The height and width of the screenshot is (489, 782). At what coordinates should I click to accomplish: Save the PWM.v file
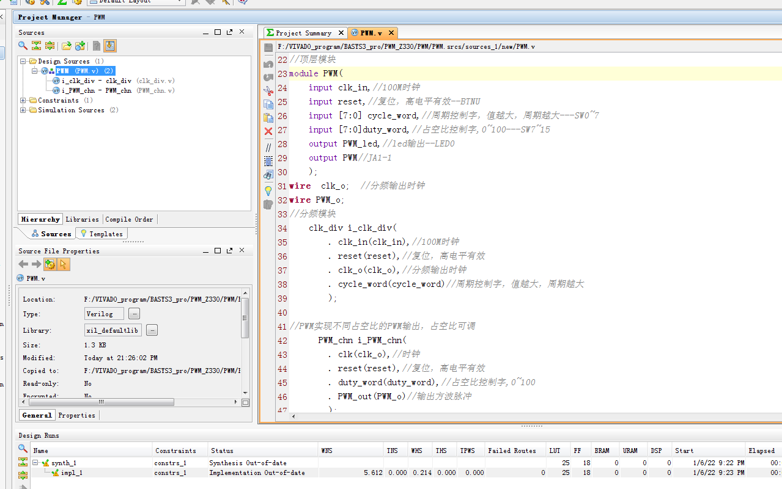pos(268,48)
